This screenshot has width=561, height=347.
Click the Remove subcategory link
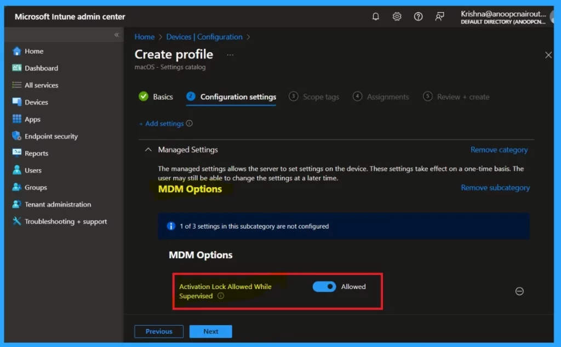click(x=495, y=188)
